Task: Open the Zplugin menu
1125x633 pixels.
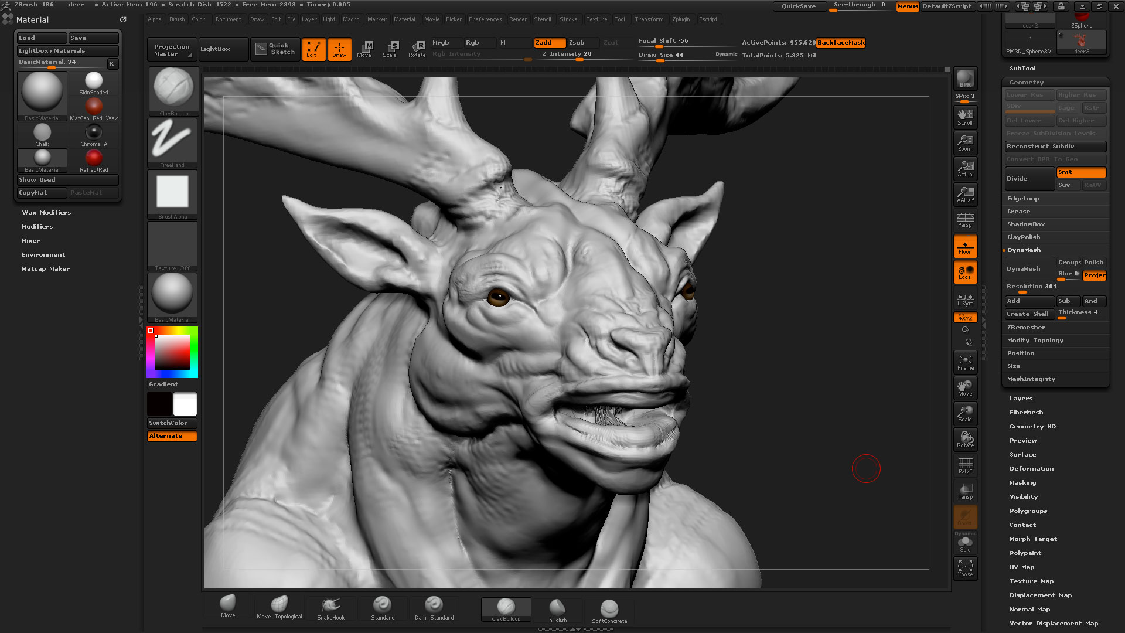Action: pos(681,19)
